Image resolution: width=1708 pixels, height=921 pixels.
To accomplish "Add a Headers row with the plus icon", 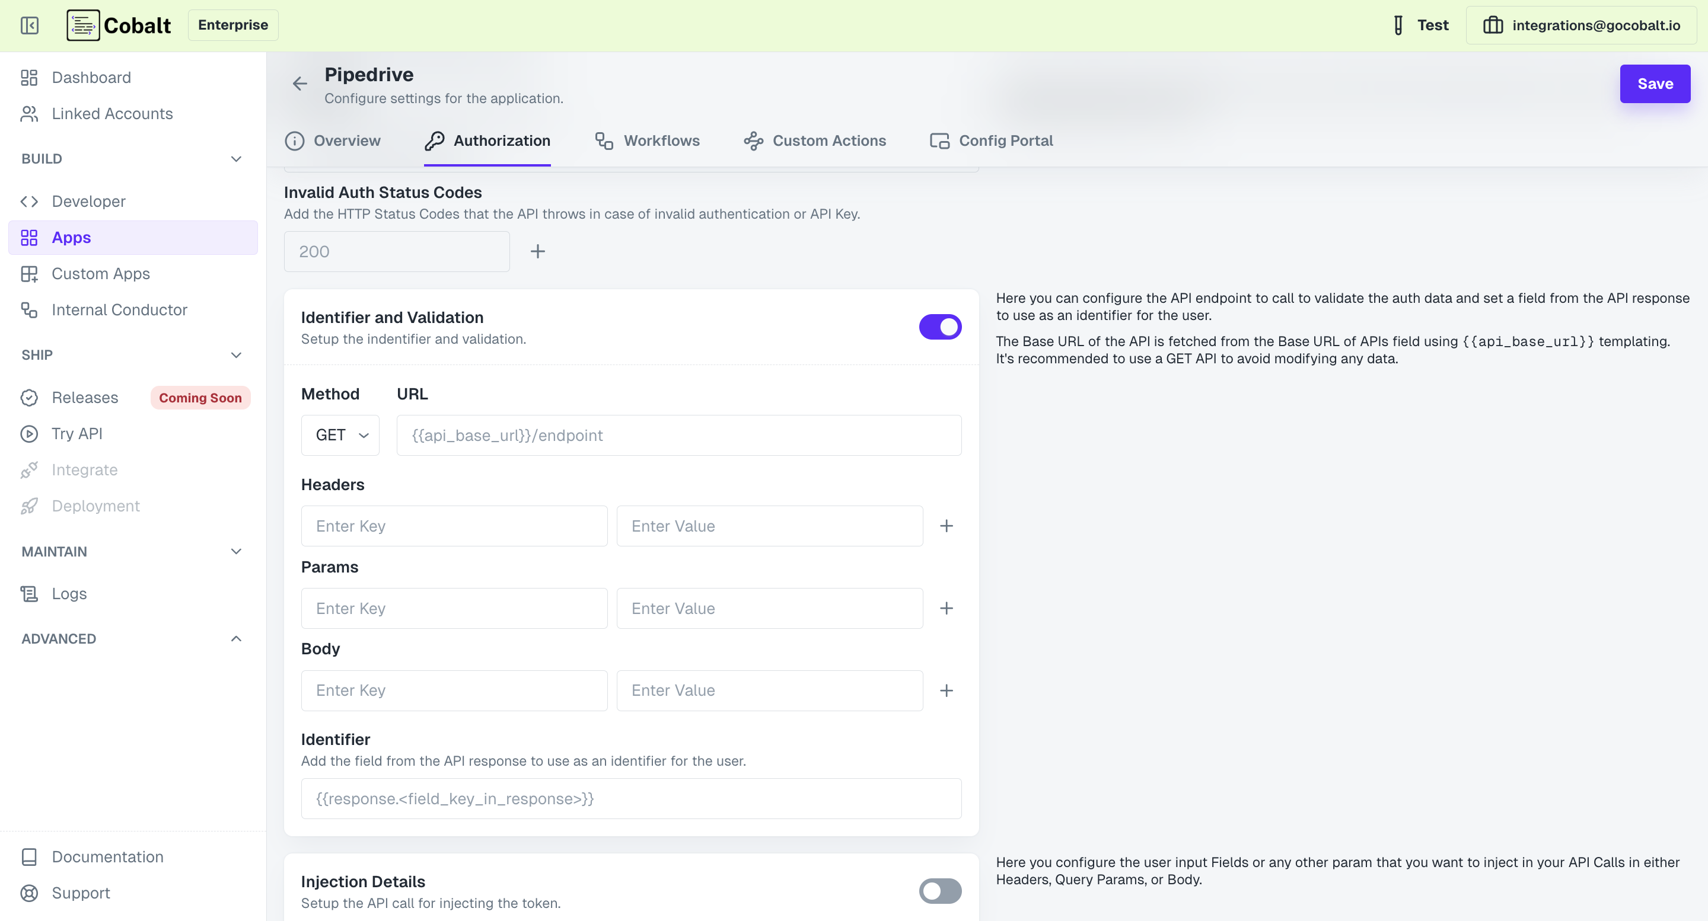I will (946, 526).
